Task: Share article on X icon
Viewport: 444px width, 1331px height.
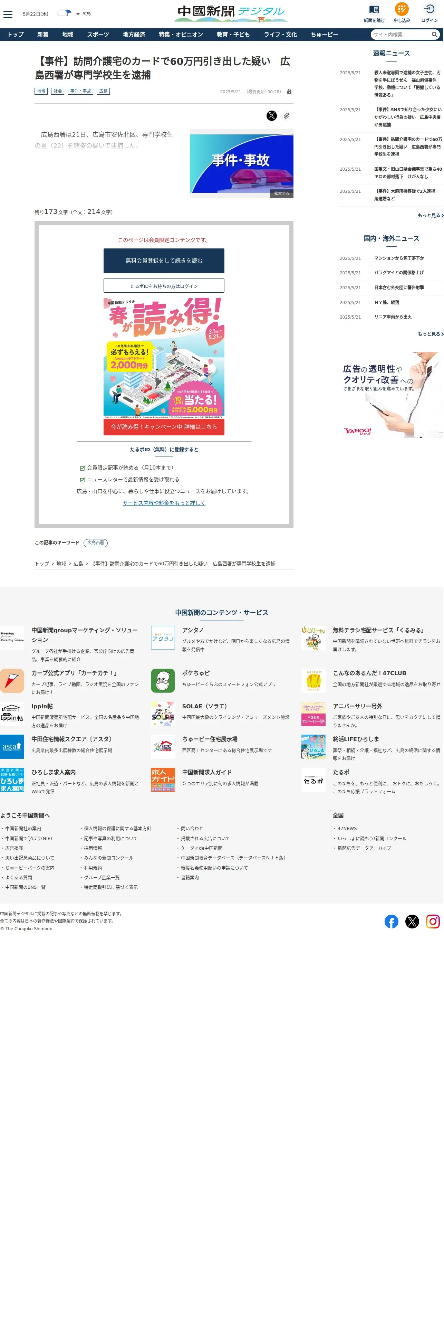Action: pos(272,116)
